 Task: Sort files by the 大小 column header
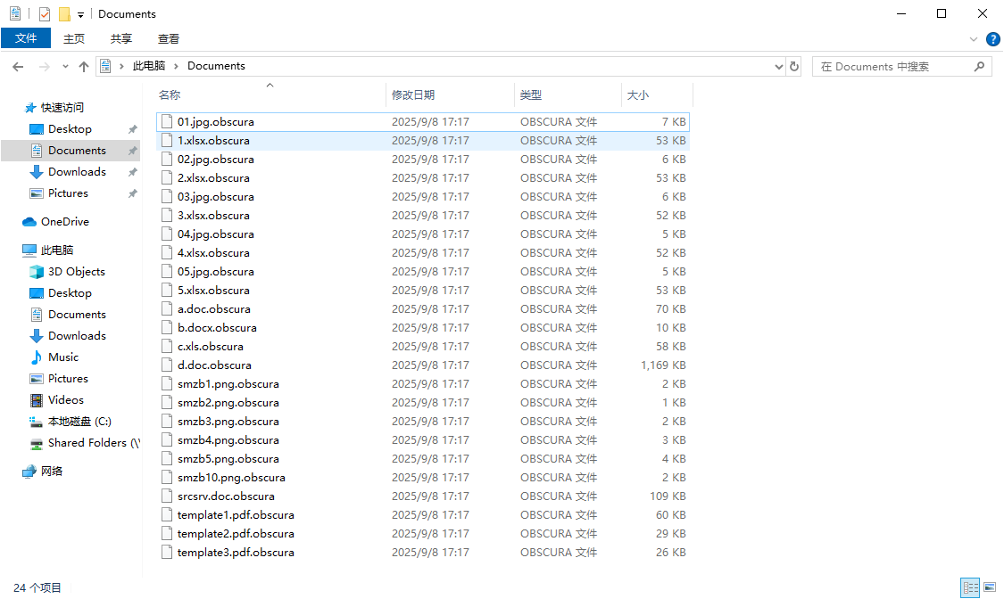638,94
